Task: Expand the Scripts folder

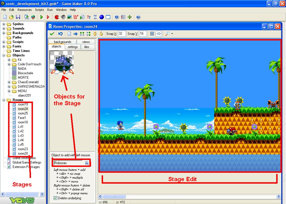Action: click(x=4, y=42)
